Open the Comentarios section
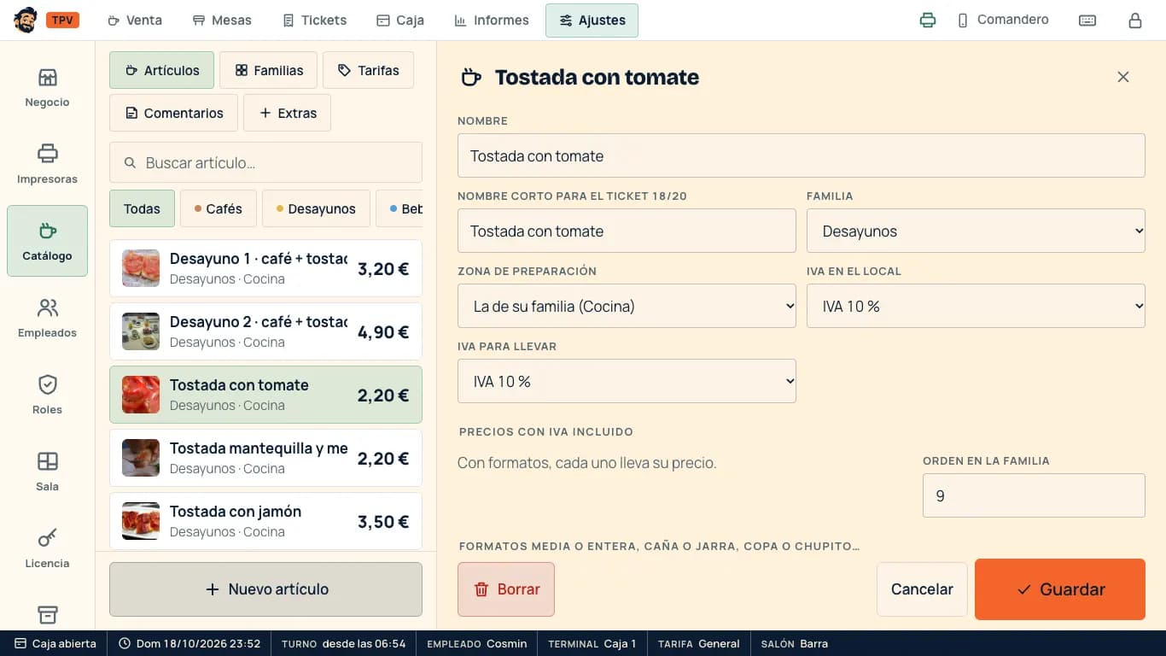Viewport: 1166px width, 656px height. click(x=174, y=113)
